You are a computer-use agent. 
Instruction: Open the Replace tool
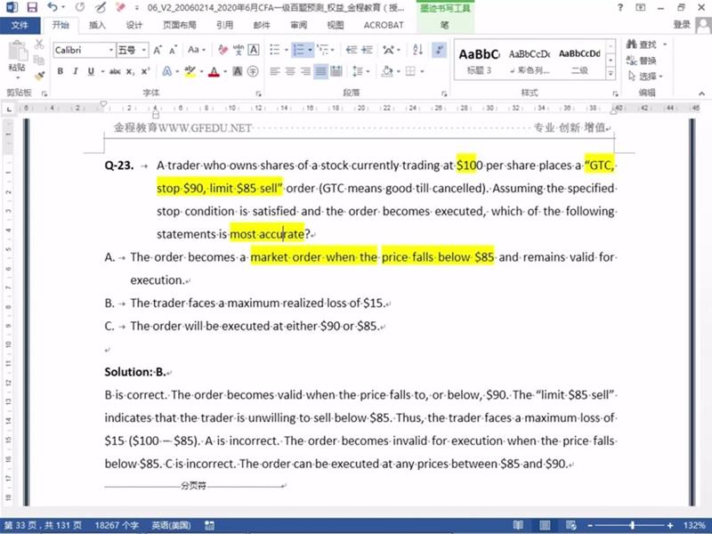coord(641,61)
